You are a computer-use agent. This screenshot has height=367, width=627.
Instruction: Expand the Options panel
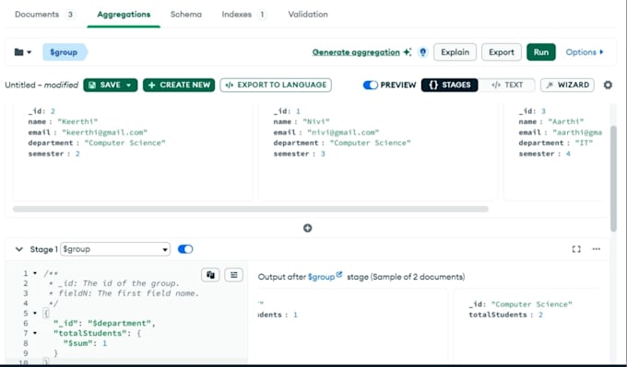(x=585, y=52)
